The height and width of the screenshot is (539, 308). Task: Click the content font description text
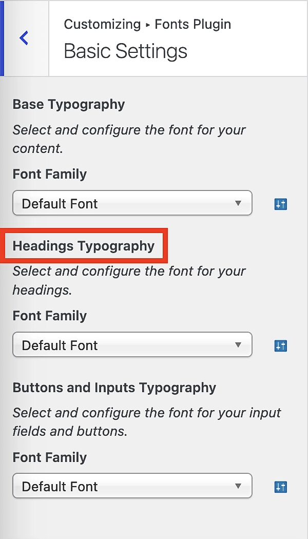129,139
